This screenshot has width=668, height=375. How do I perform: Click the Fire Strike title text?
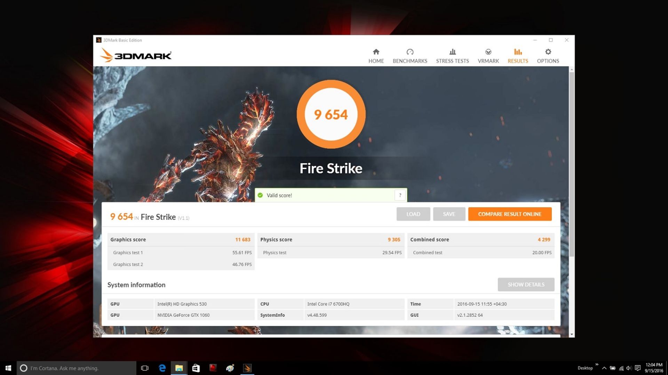(x=331, y=168)
